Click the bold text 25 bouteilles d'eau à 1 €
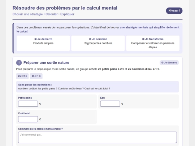Image resolution: width=195 pixels, height=146 pixels. (x=143, y=69)
